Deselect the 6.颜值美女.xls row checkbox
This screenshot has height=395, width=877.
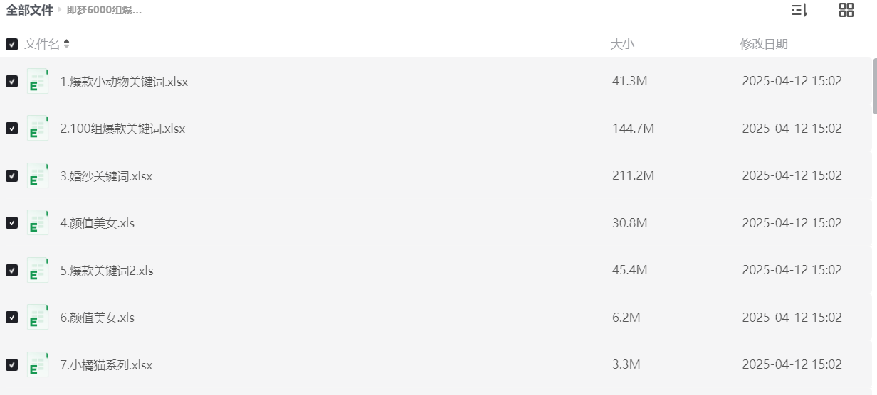click(x=11, y=318)
